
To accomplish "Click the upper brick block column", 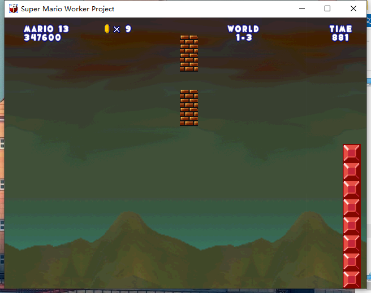I will click(x=189, y=54).
